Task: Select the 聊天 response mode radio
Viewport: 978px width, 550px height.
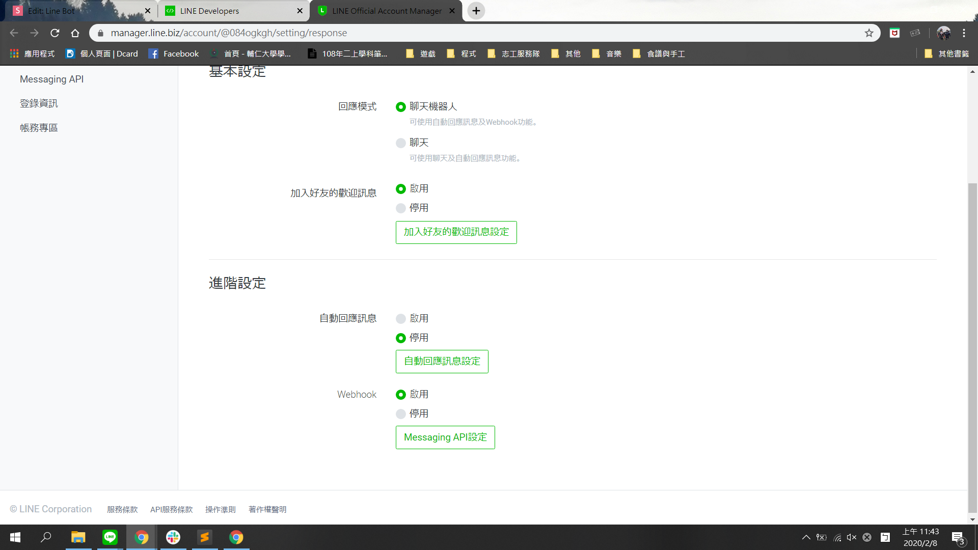Action: point(401,143)
